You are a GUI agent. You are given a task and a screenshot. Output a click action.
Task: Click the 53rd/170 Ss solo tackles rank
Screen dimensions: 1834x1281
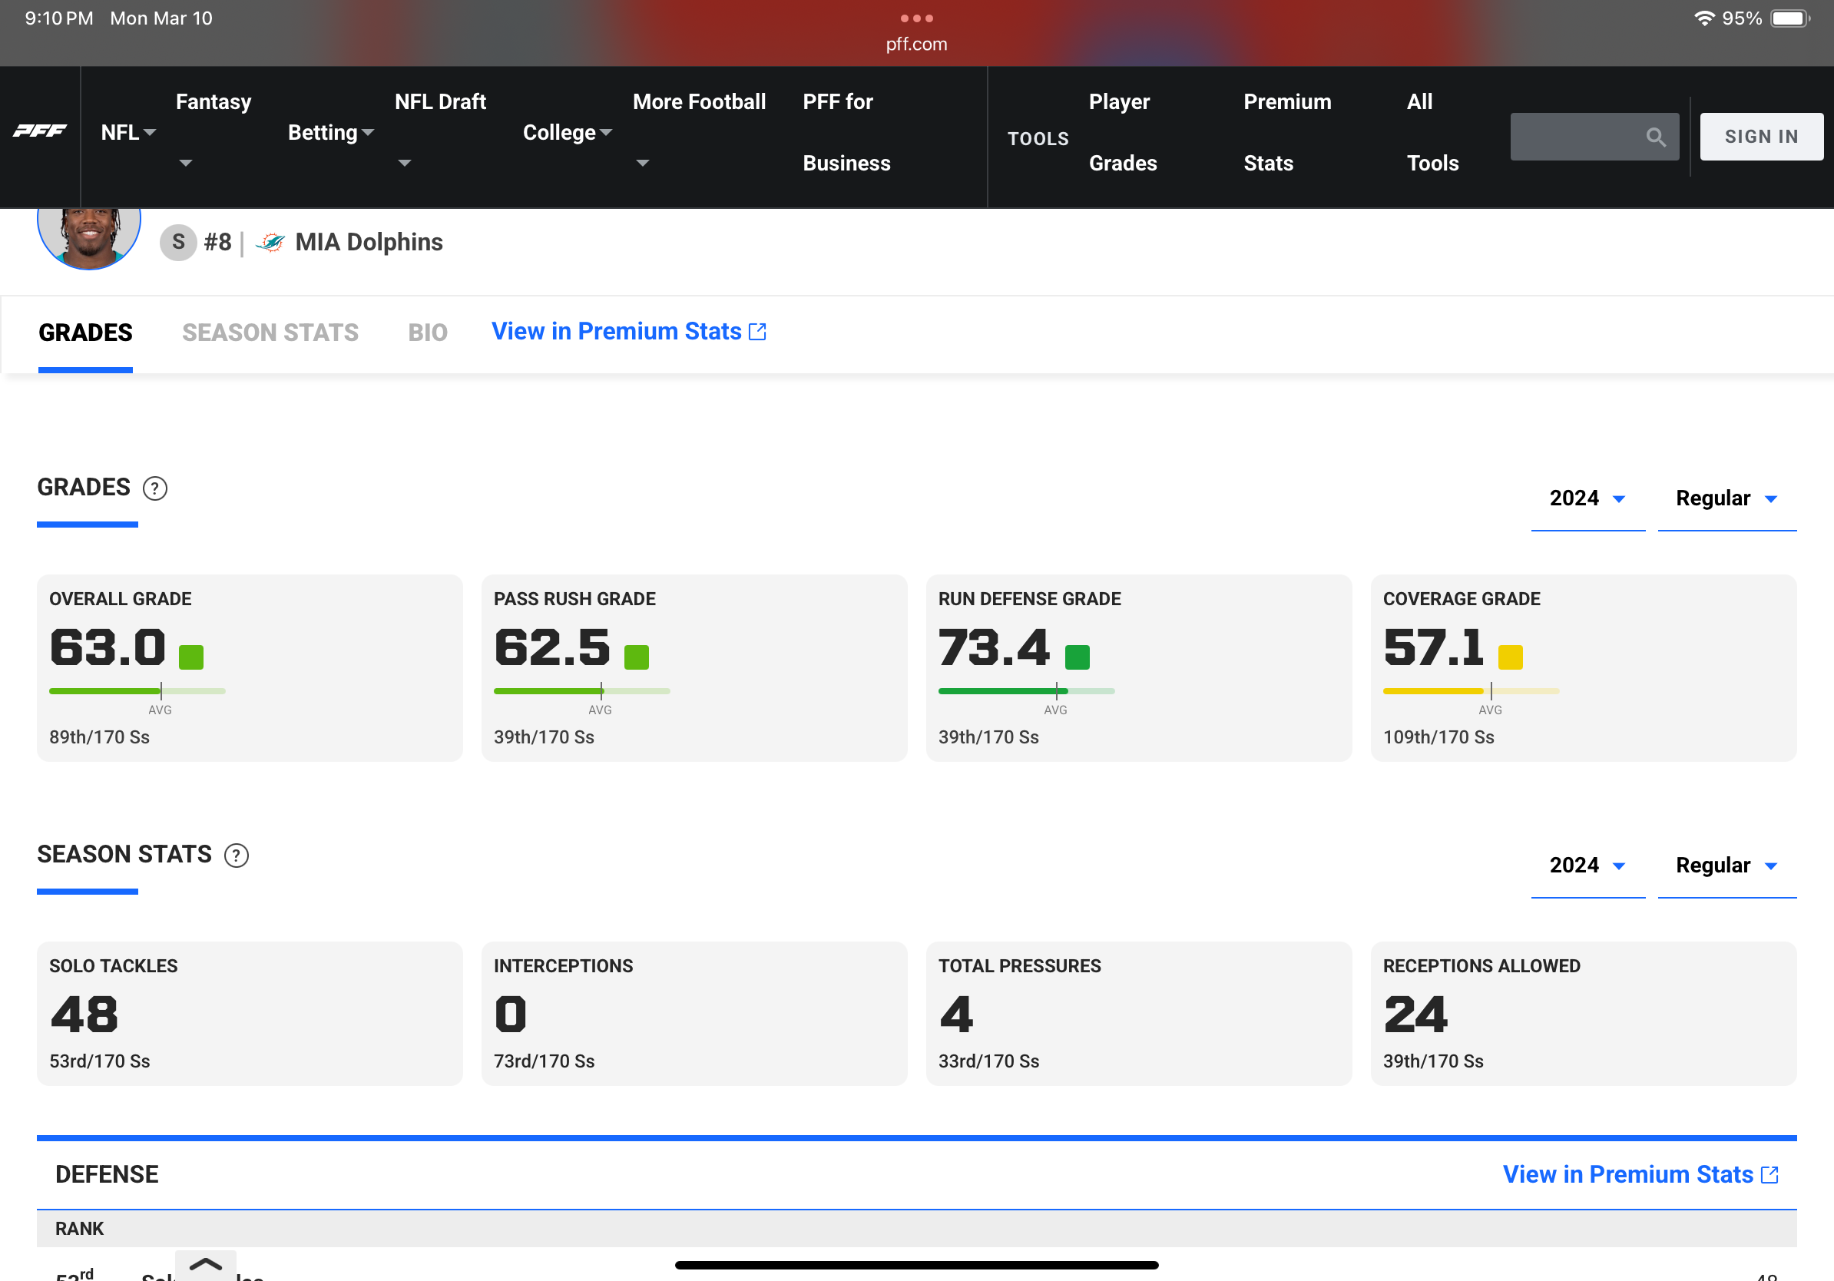[x=100, y=1061]
